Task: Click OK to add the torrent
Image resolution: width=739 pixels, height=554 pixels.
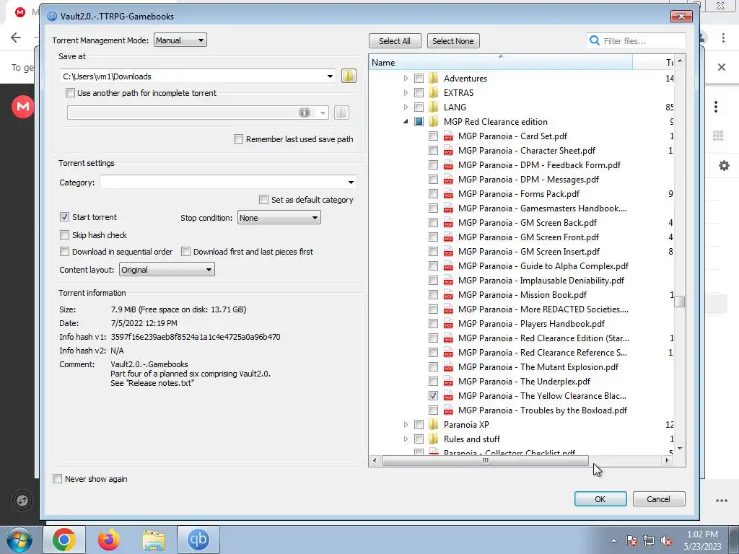Action: pyautogui.click(x=600, y=499)
